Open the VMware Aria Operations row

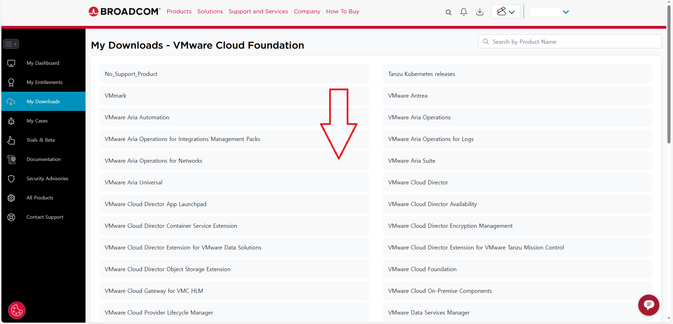(517, 117)
